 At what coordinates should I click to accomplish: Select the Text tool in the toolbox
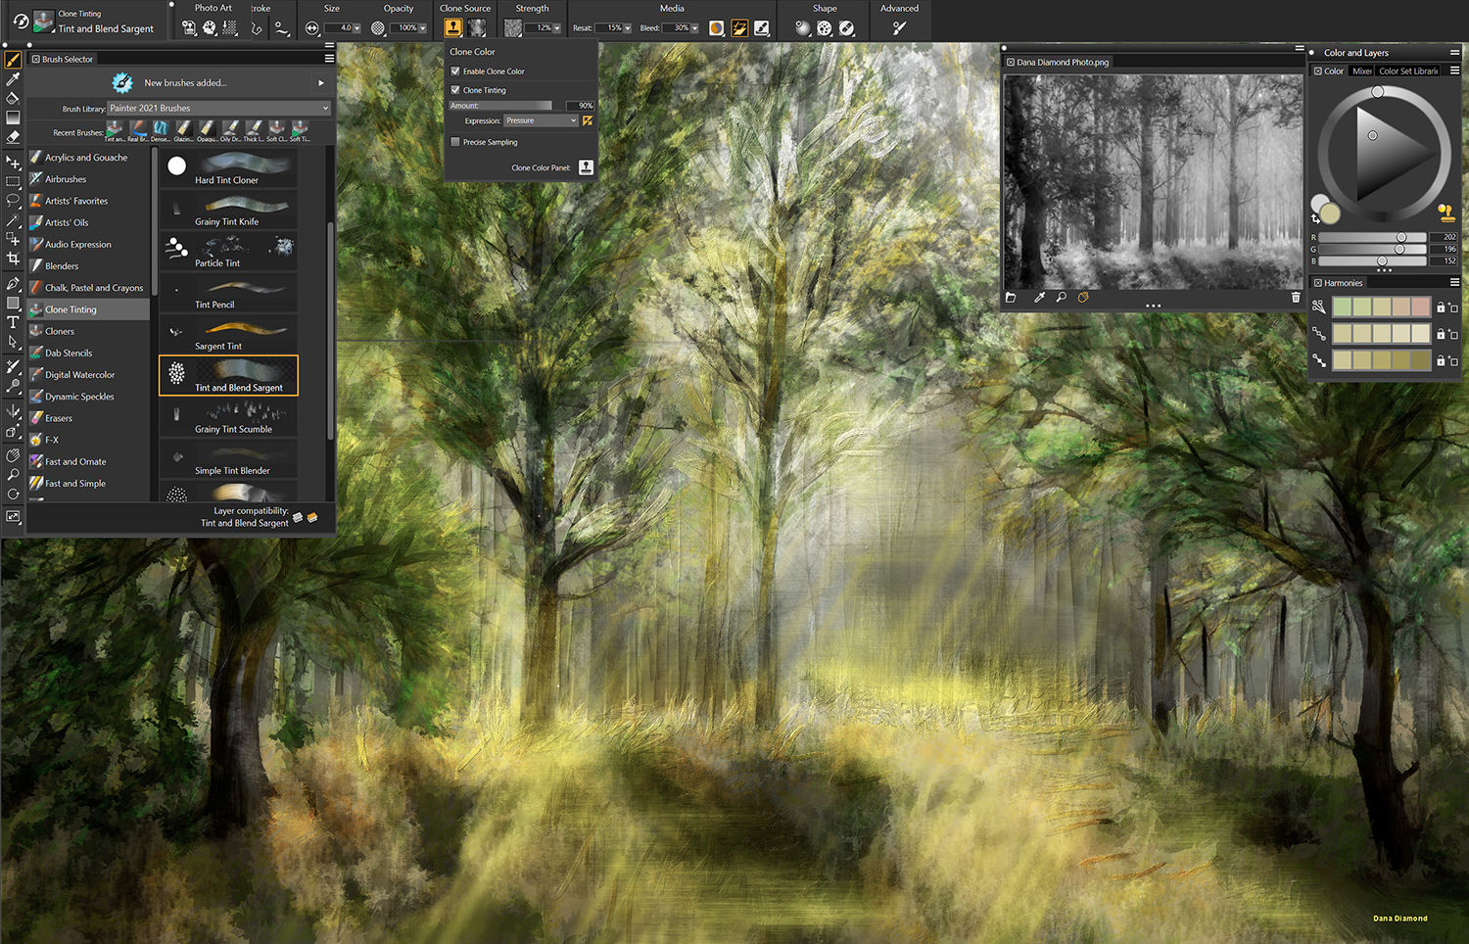[13, 322]
